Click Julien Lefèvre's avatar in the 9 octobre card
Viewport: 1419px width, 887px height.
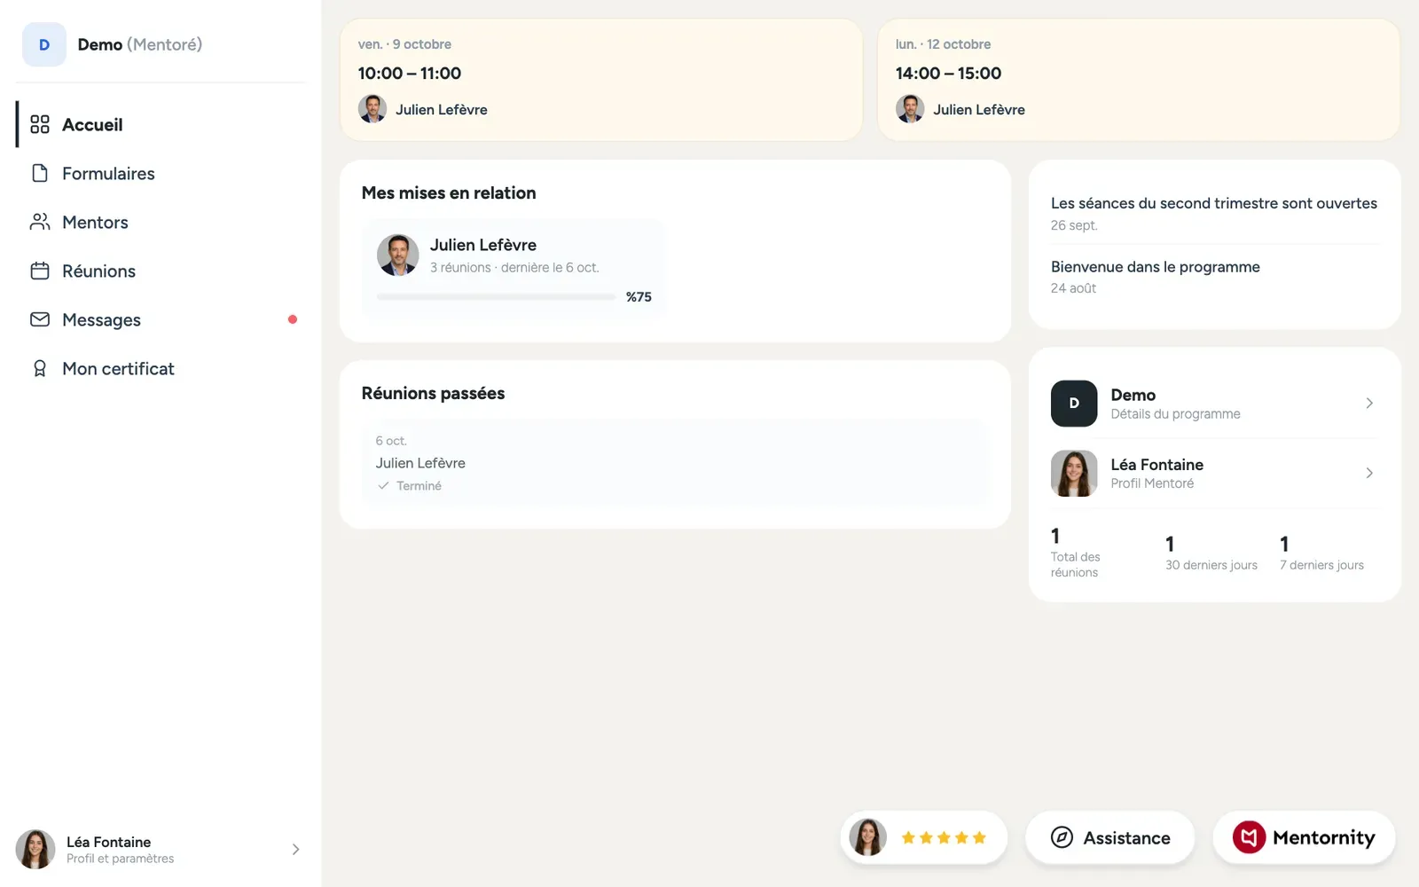(372, 109)
